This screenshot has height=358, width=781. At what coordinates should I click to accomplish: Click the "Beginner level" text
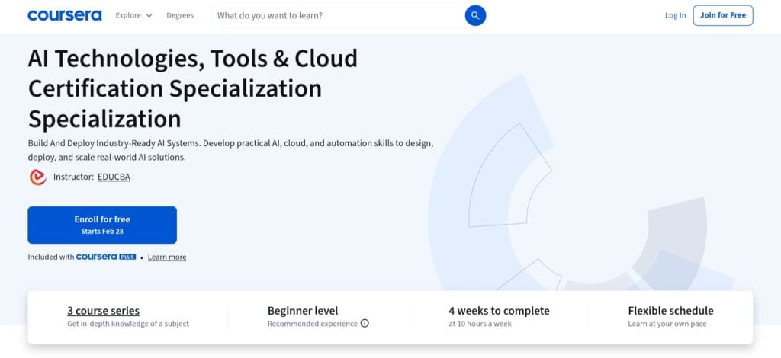303,311
